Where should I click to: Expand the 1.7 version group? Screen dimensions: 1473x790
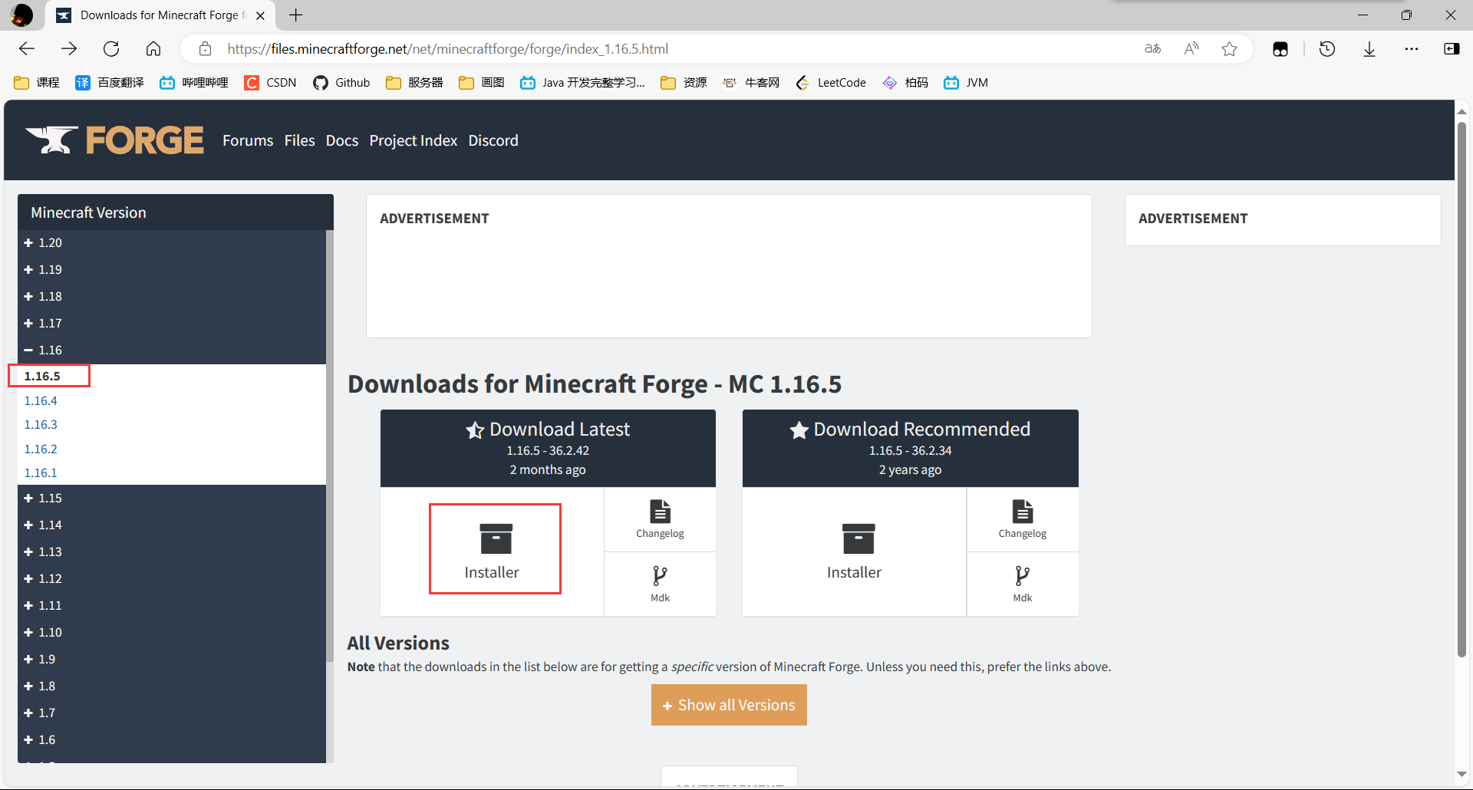pyautogui.click(x=40, y=713)
